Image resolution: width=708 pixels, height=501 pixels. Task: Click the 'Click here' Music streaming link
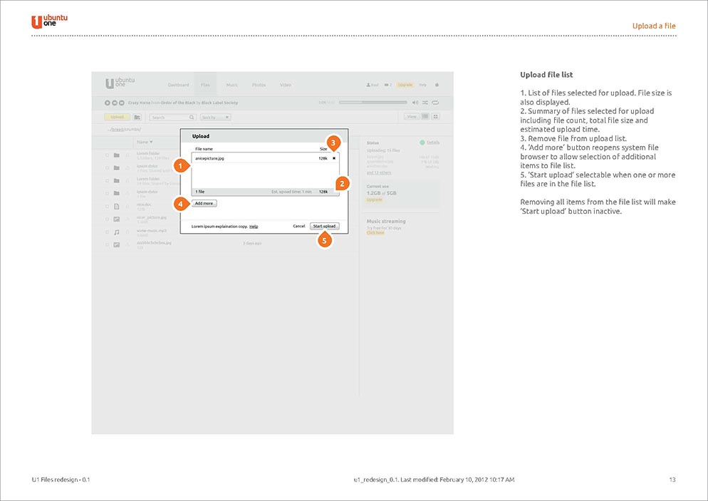click(x=375, y=232)
